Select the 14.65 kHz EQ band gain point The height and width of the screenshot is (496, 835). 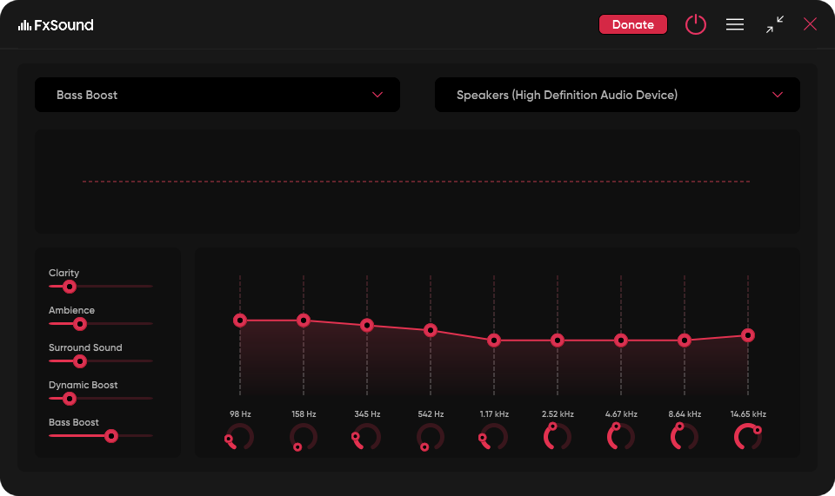748,335
